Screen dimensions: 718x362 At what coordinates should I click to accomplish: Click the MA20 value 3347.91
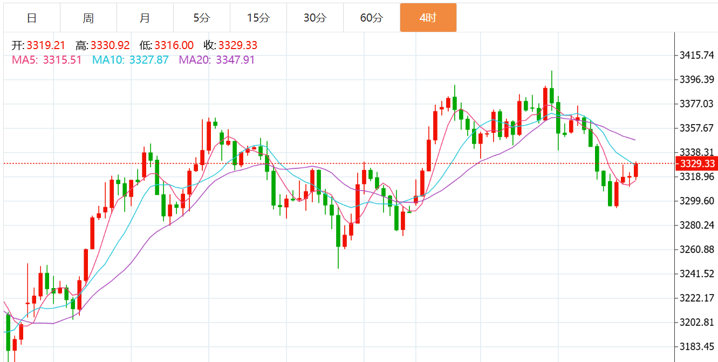pos(235,60)
